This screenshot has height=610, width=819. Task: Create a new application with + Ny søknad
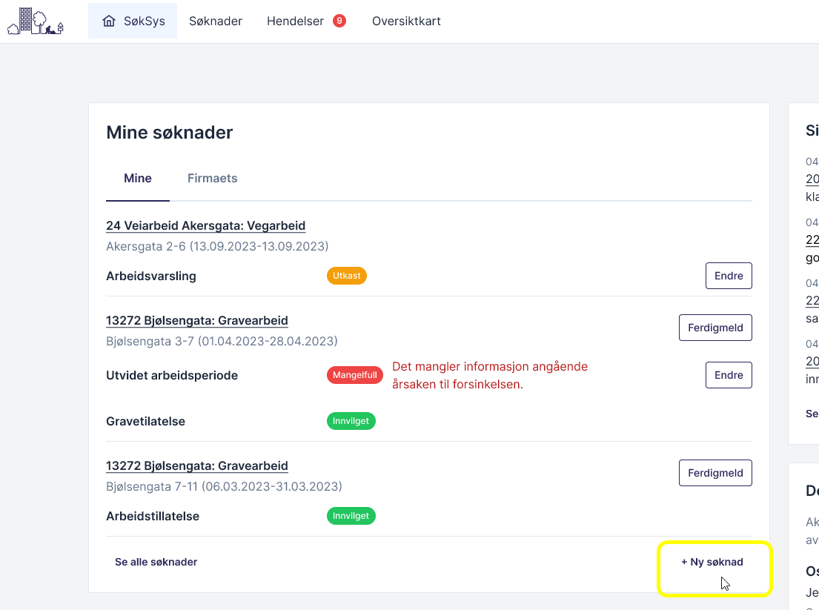pyautogui.click(x=712, y=563)
